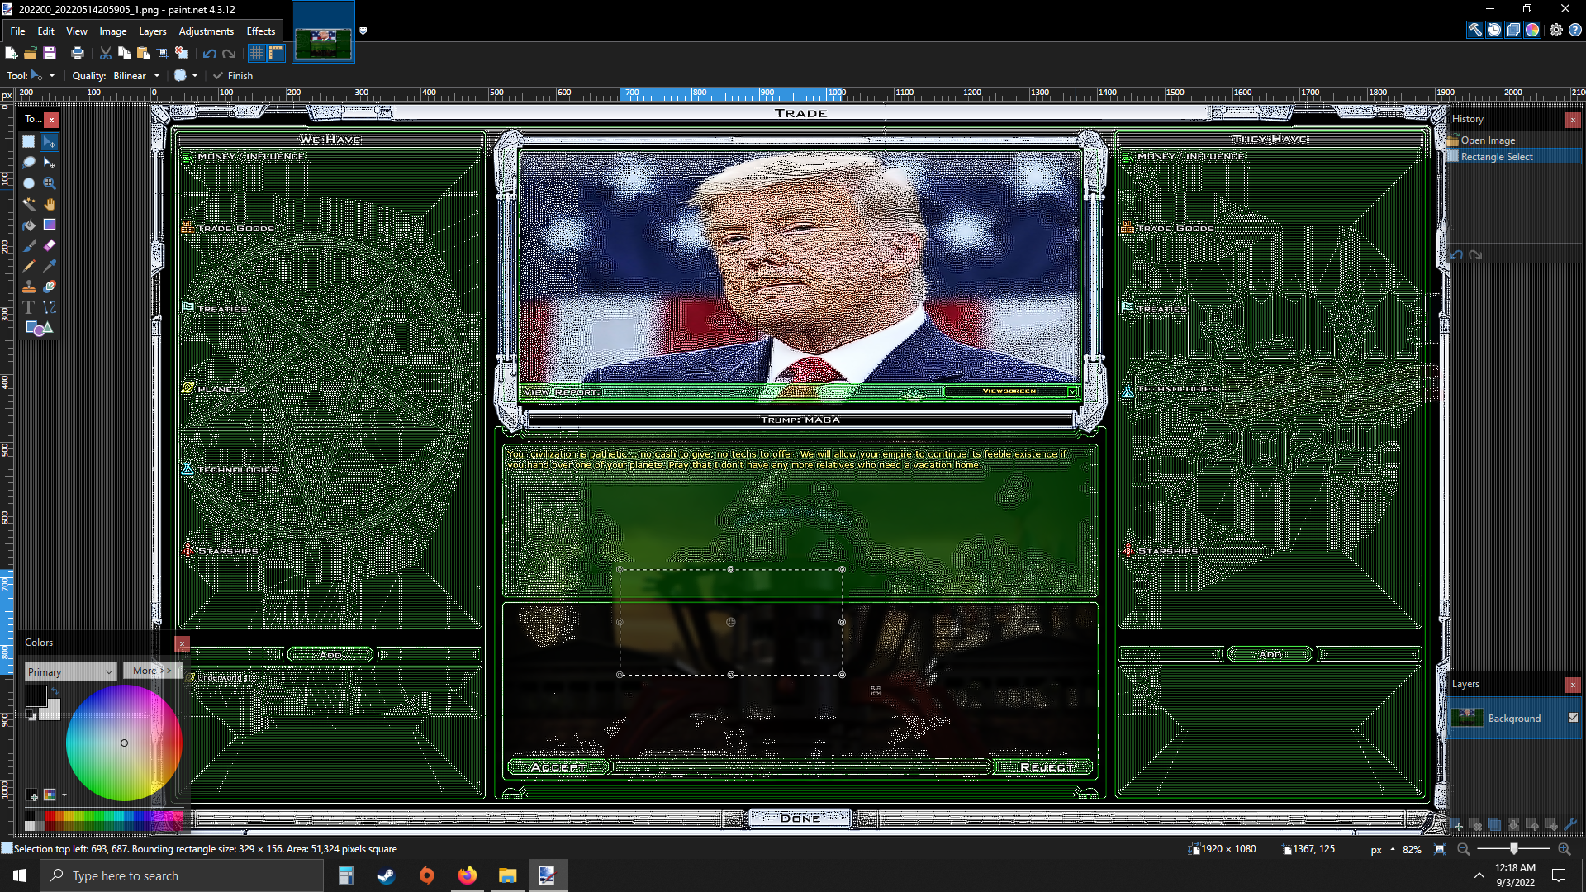This screenshot has height=892, width=1586.
Task: Open layer properties wrench icon
Action: 1571,824
